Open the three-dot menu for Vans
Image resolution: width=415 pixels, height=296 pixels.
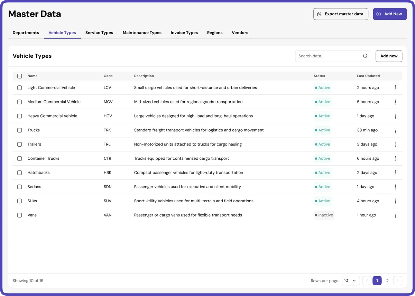coord(395,215)
